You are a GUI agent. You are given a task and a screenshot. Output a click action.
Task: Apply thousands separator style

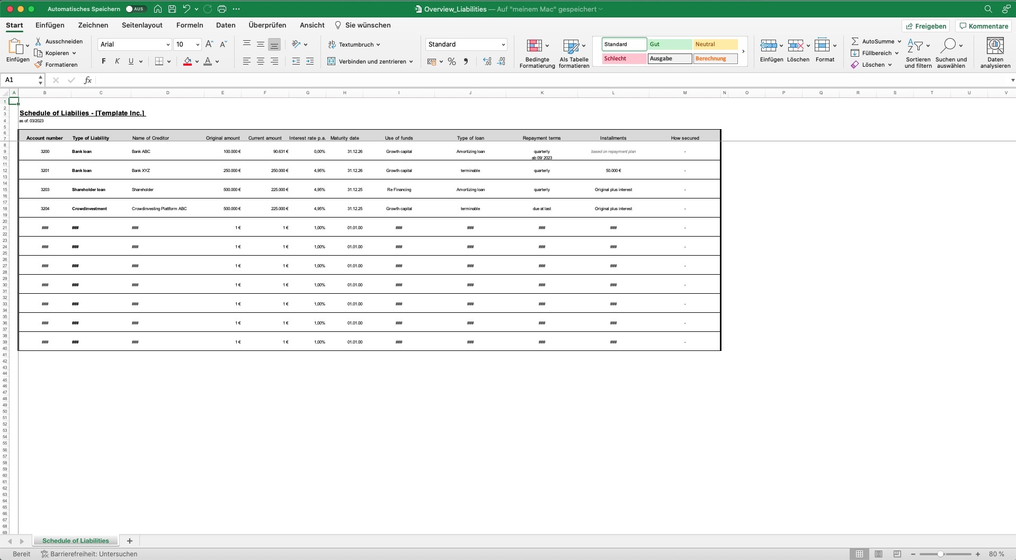tap(466, 61)
